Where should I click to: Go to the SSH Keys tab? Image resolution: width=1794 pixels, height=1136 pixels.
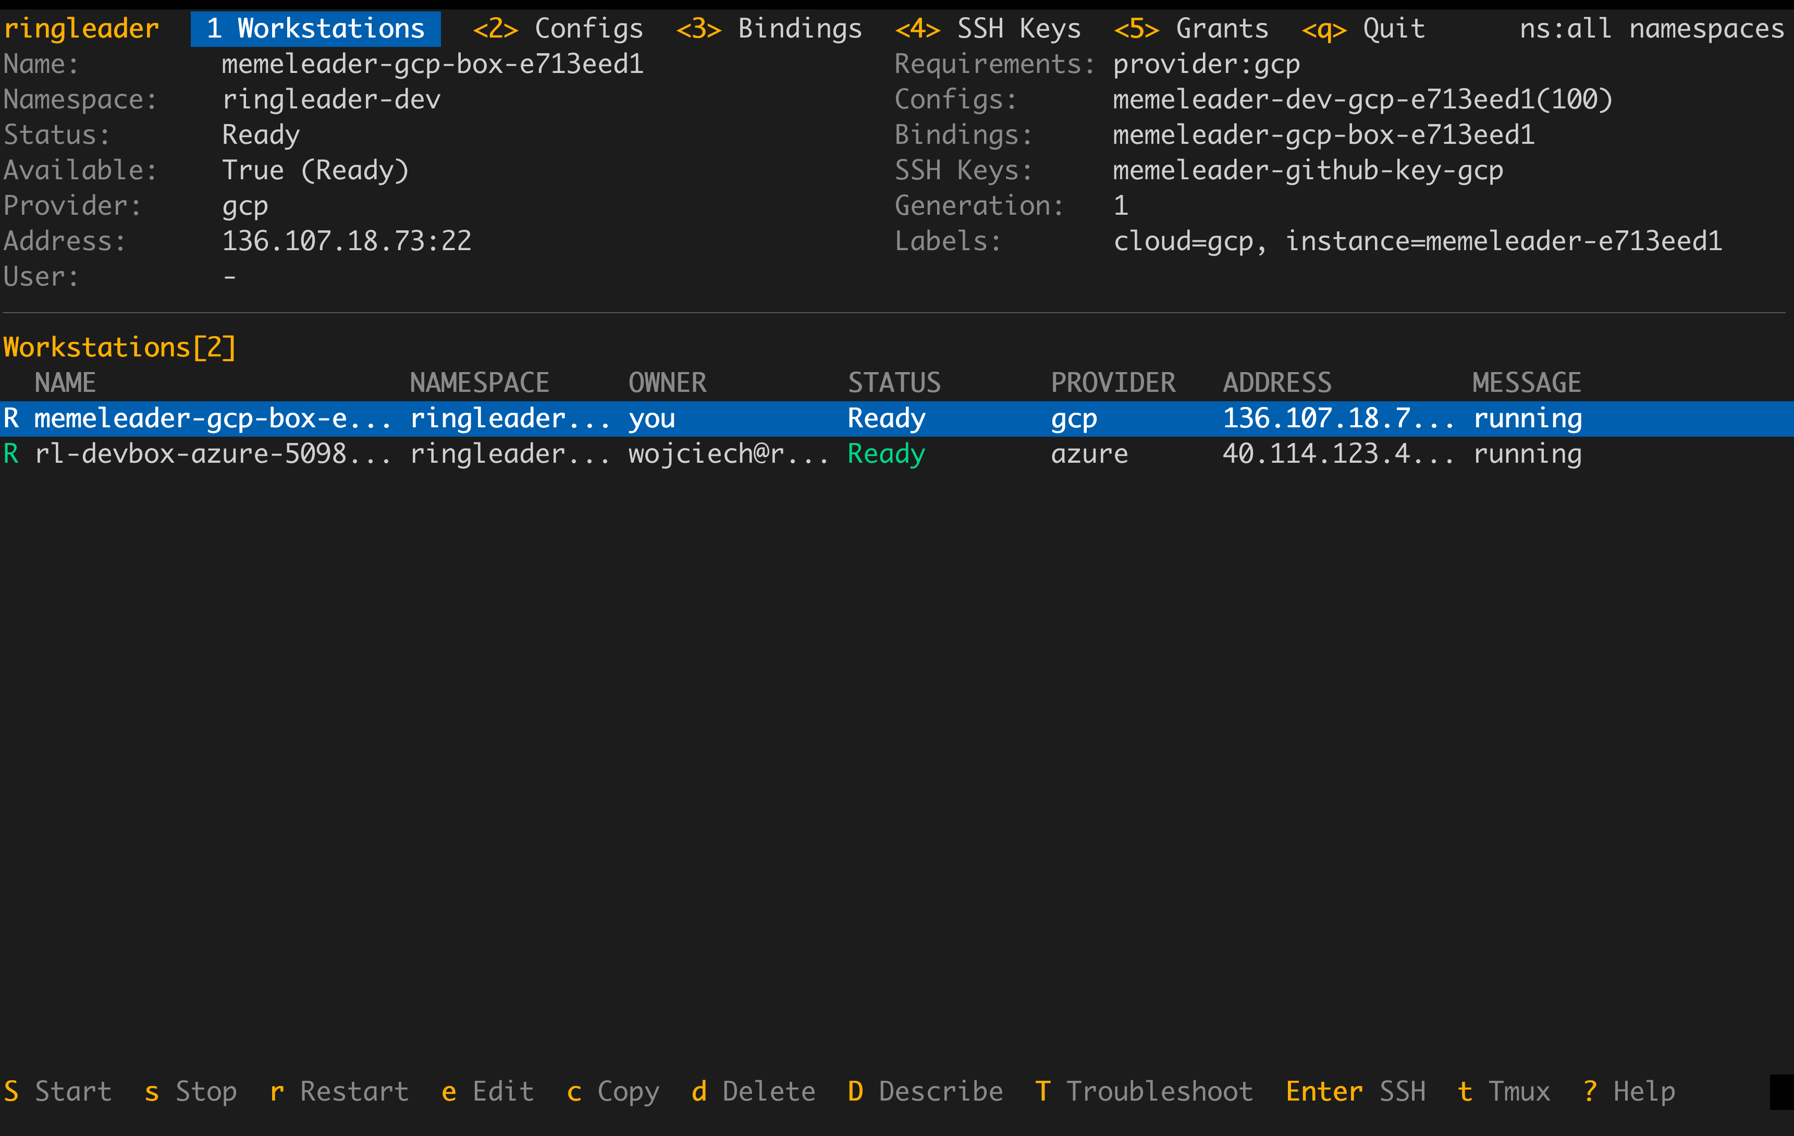click(988, 29)
